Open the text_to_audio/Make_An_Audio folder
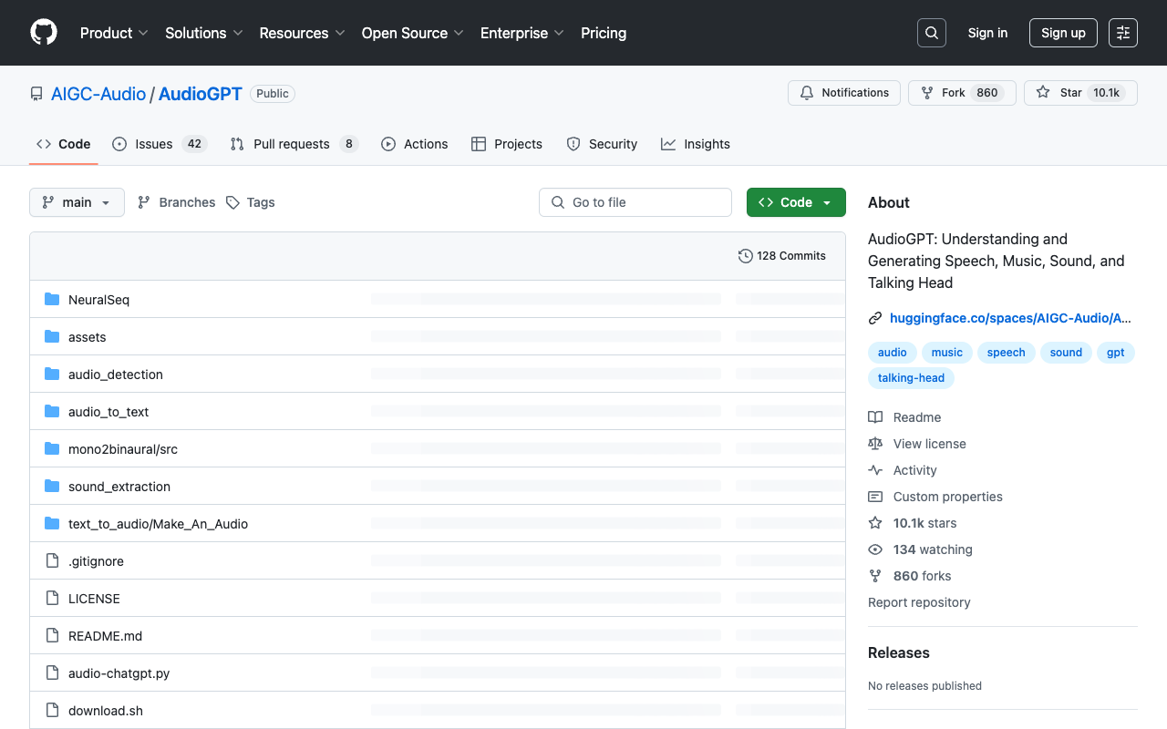The height and width of the screenshot is (729, 1167). coord(158,523)
